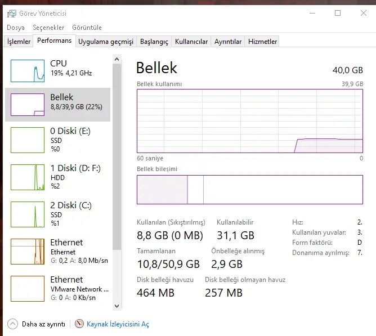Click the sidebar scrollbar thumb
376x336 pixels.
click(117, 156)
